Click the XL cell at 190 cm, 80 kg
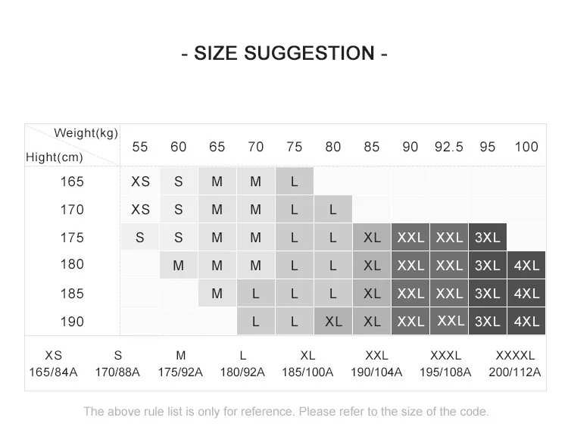This screenshot has width=568, height=436. 333,321
